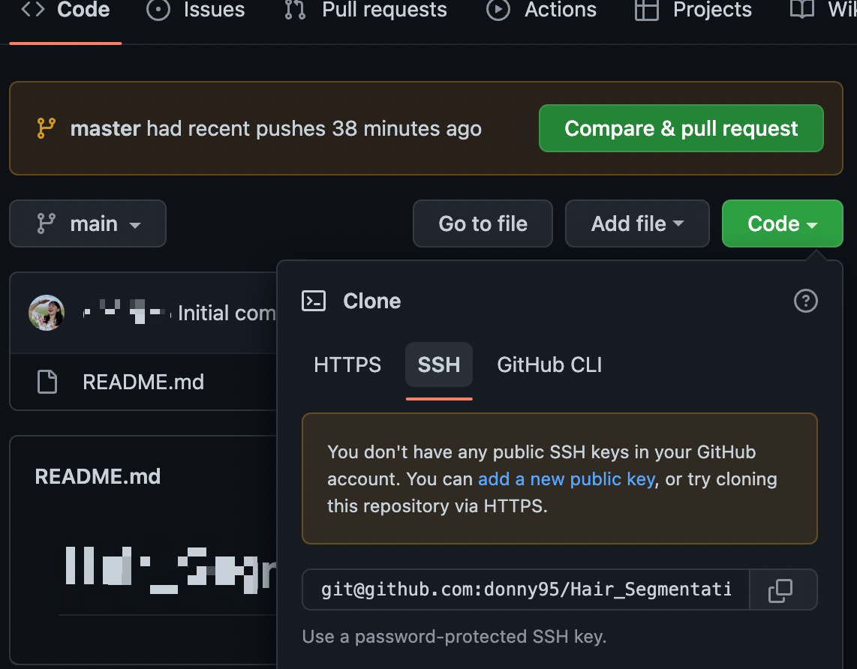857x669 pixels.
Task: Click the Go to file button
Action: (483, 223)
